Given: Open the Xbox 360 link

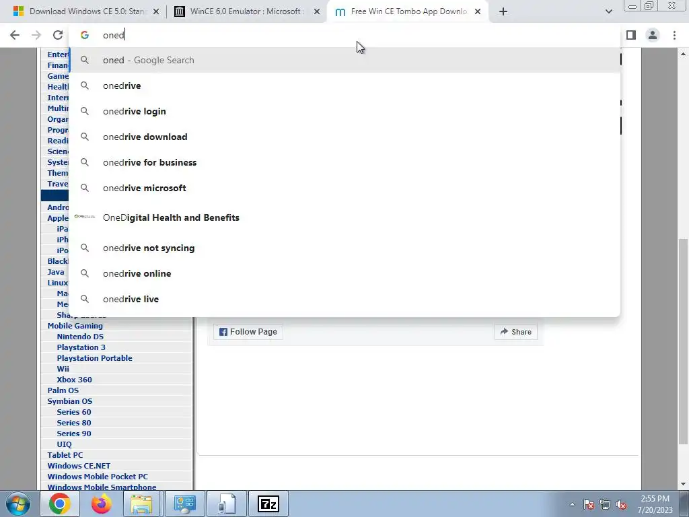Looking at the screenshot, I should 74,380.
